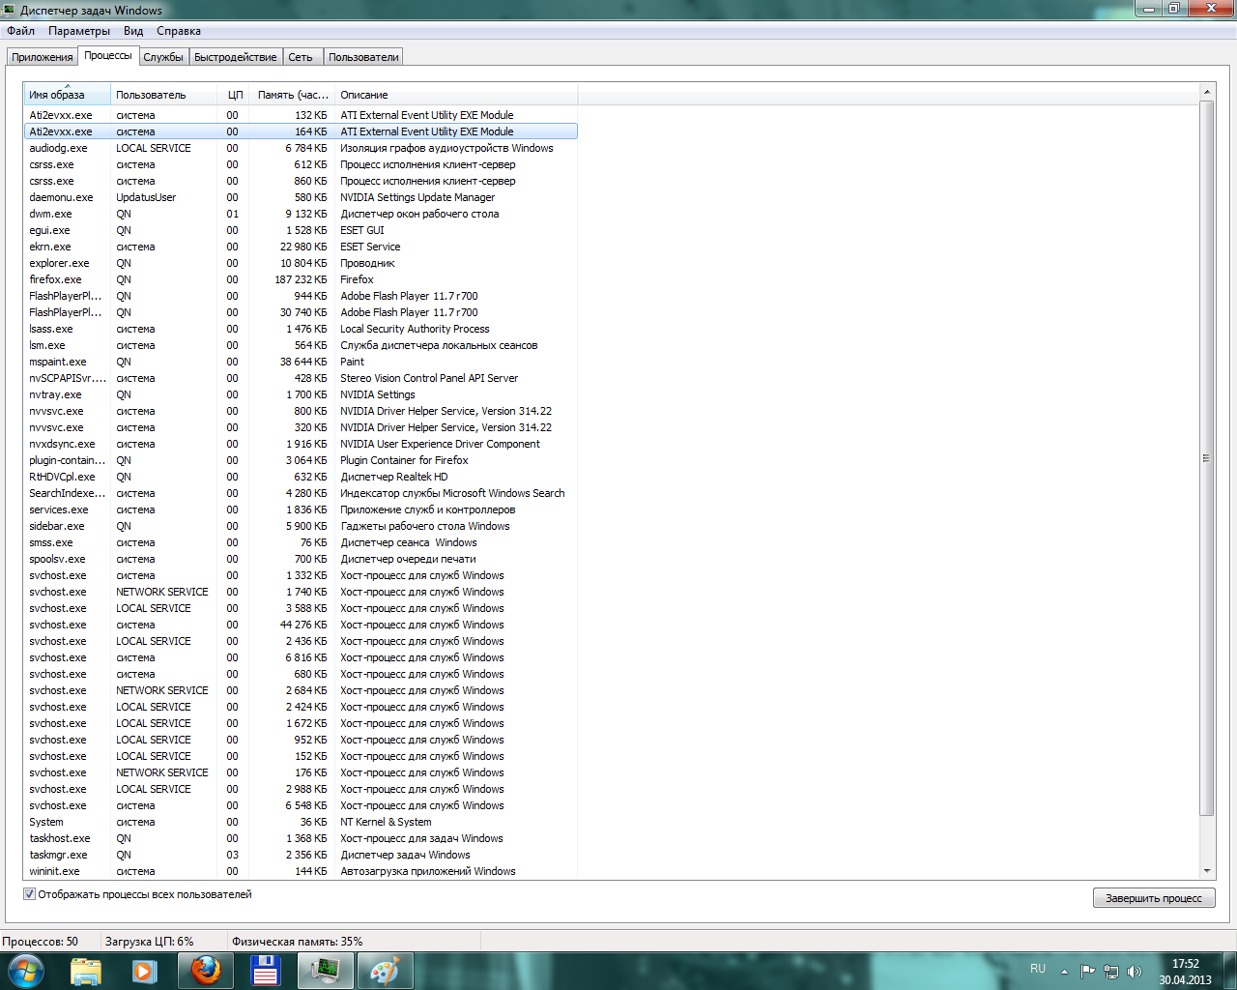Sort by the Описание column header

click(x=456, y=95)
